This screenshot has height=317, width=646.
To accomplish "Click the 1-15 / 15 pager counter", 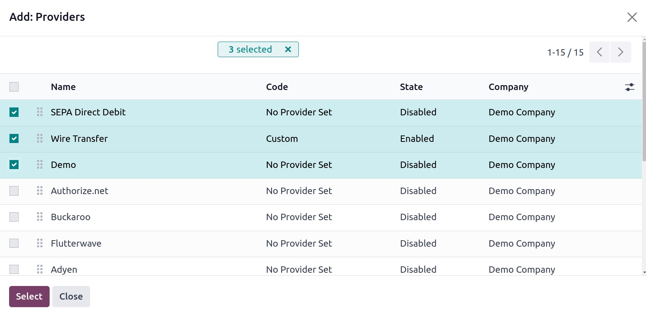I will click(x=565, y=53).
